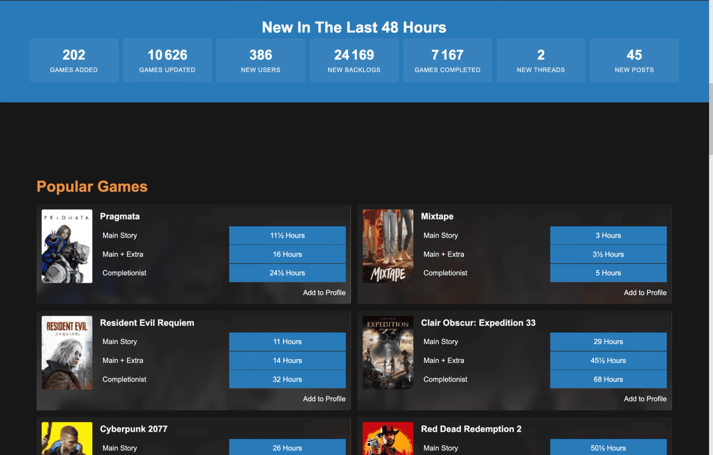Open the Clair Obscur Expedition 33 cover
Screen dimensions: 713x455
pyautogui.click(x=388, y=353)
